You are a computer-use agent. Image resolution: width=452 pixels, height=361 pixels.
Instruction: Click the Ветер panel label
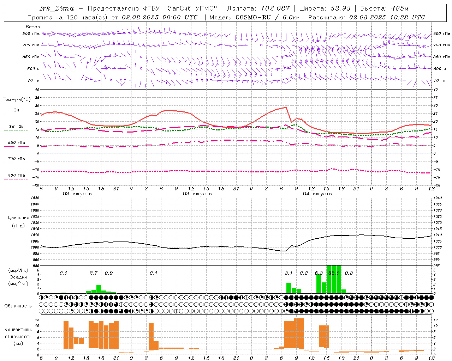click(x=33, y=27)
